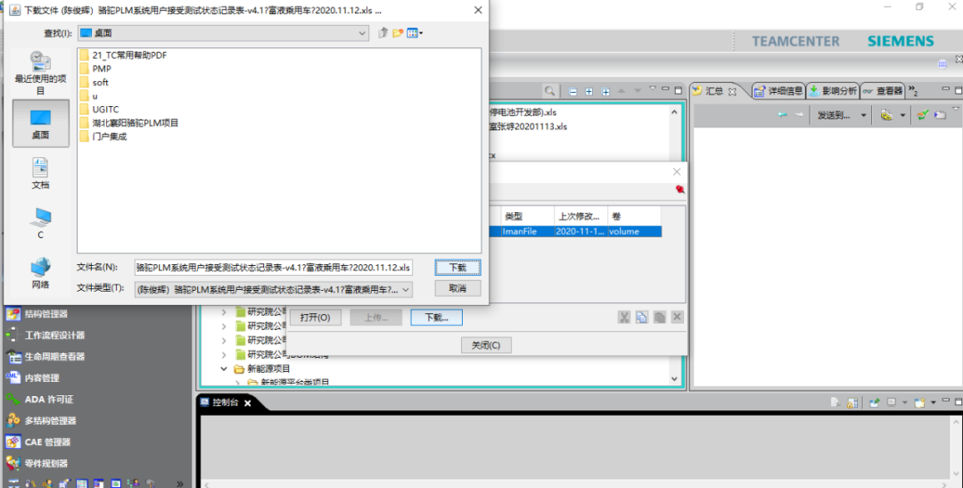This screenshot has height=488, width=963.
Task: Click 关闭(C) button
Action: 486,345
